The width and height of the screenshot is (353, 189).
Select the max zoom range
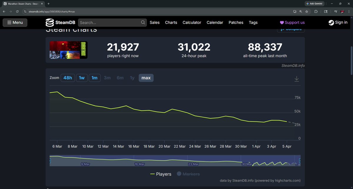[x=146, y=78]
